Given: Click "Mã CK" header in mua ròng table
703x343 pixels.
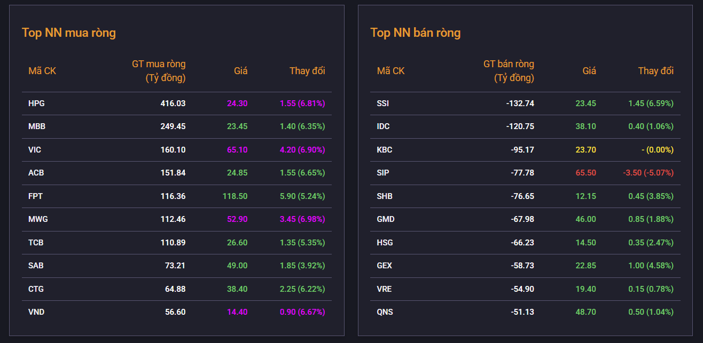Looking at the screenshot, I should [42, 71].
